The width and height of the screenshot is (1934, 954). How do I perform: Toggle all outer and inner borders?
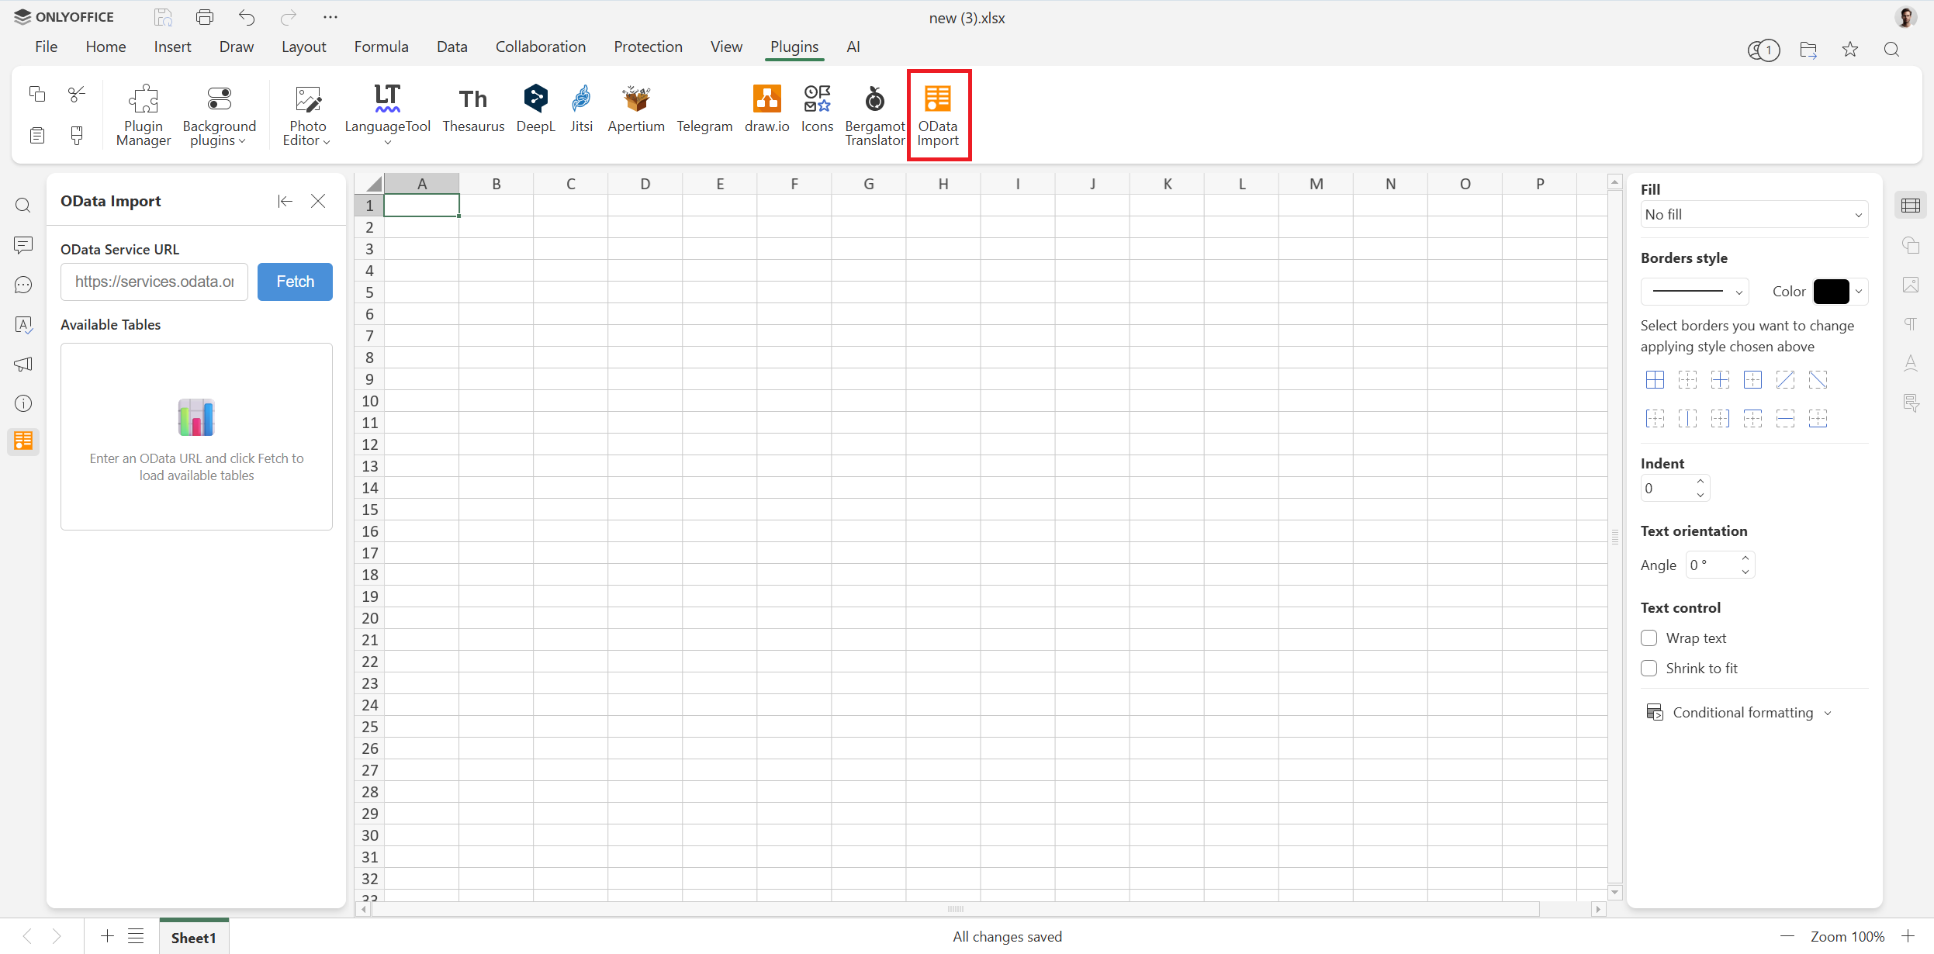click(1655, 380)
